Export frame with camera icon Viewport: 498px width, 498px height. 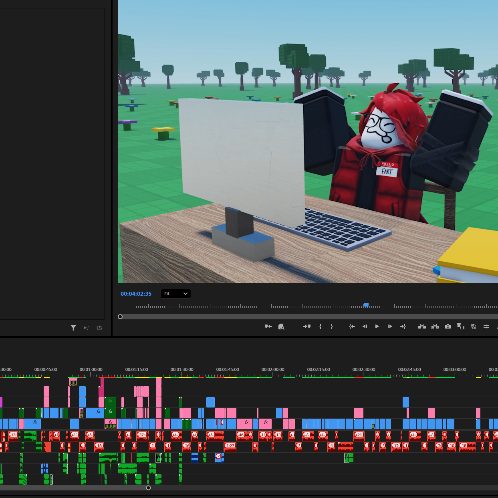tap(448, 327)
